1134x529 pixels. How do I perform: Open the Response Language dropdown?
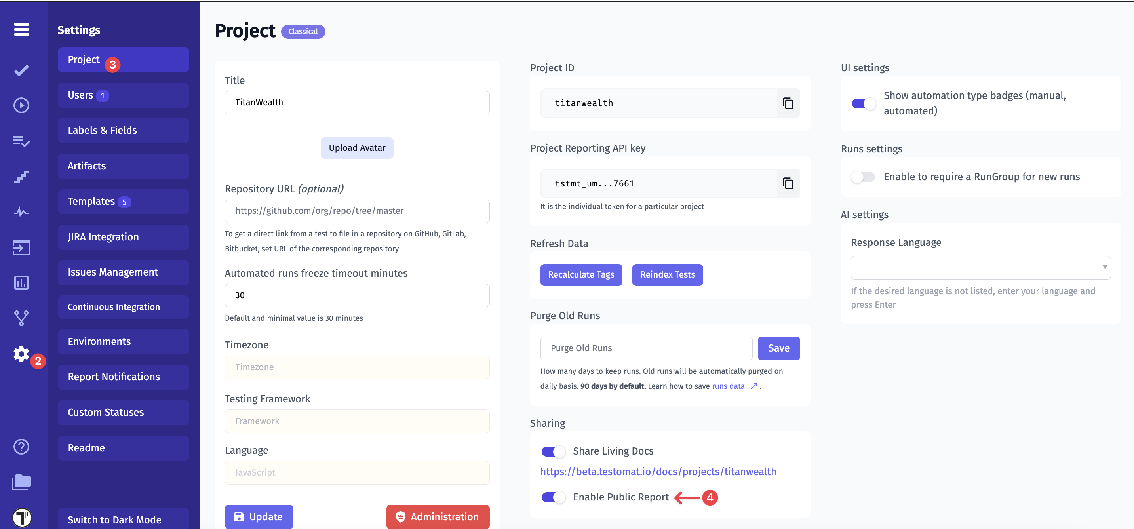(980, 267)
